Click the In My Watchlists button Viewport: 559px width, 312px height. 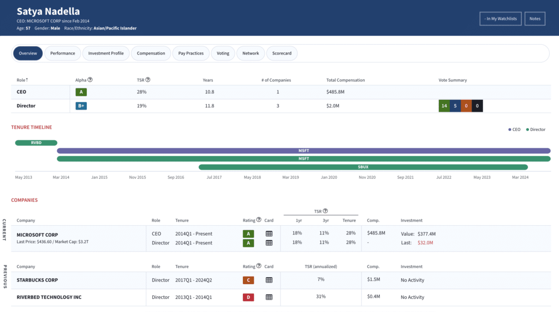(501, 19)
